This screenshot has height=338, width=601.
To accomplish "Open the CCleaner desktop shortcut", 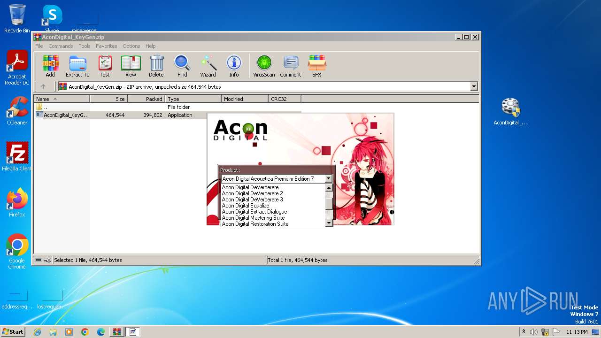I will 17,111.
